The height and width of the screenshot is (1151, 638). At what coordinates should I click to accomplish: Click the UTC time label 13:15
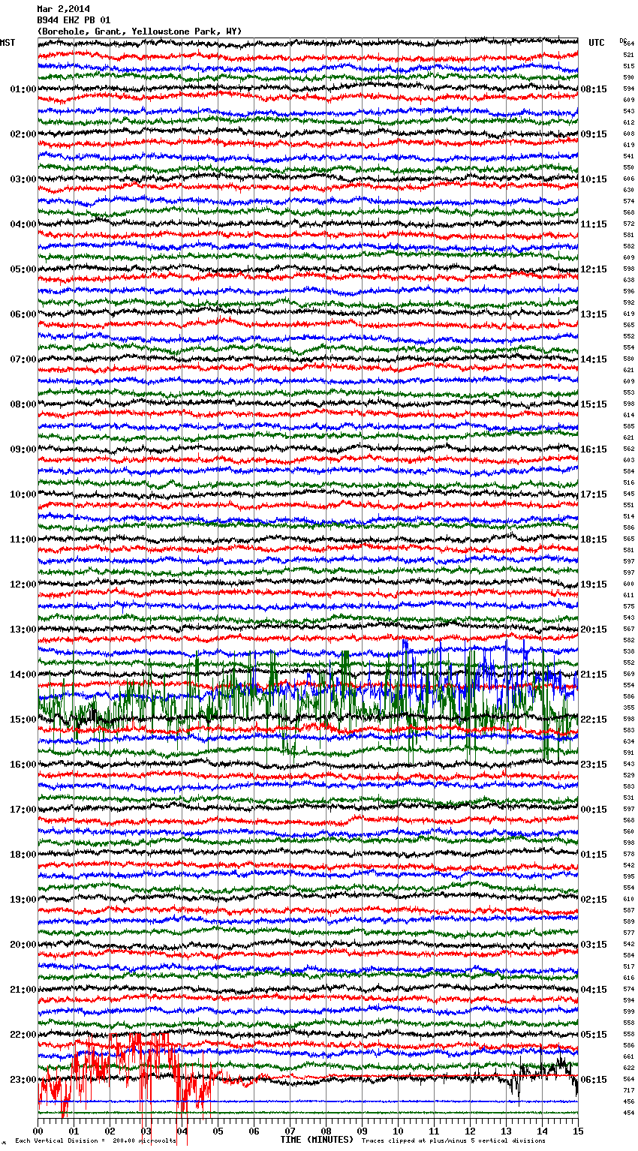594,314
